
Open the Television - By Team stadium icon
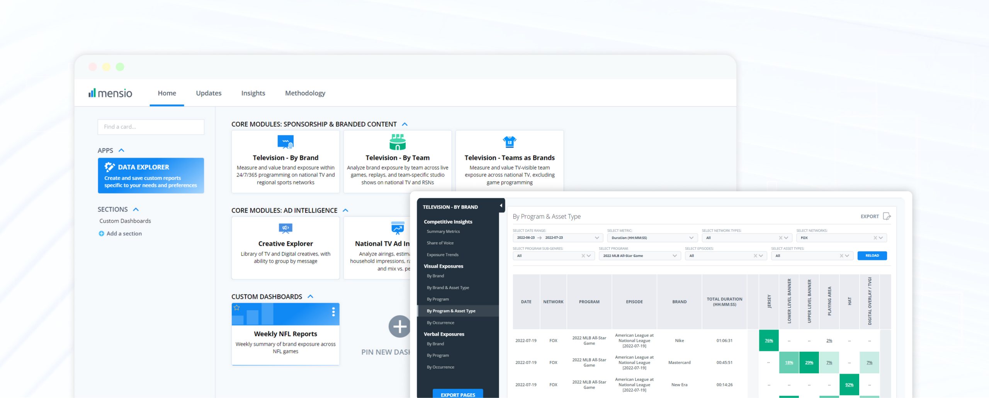[x=398, y=142]
